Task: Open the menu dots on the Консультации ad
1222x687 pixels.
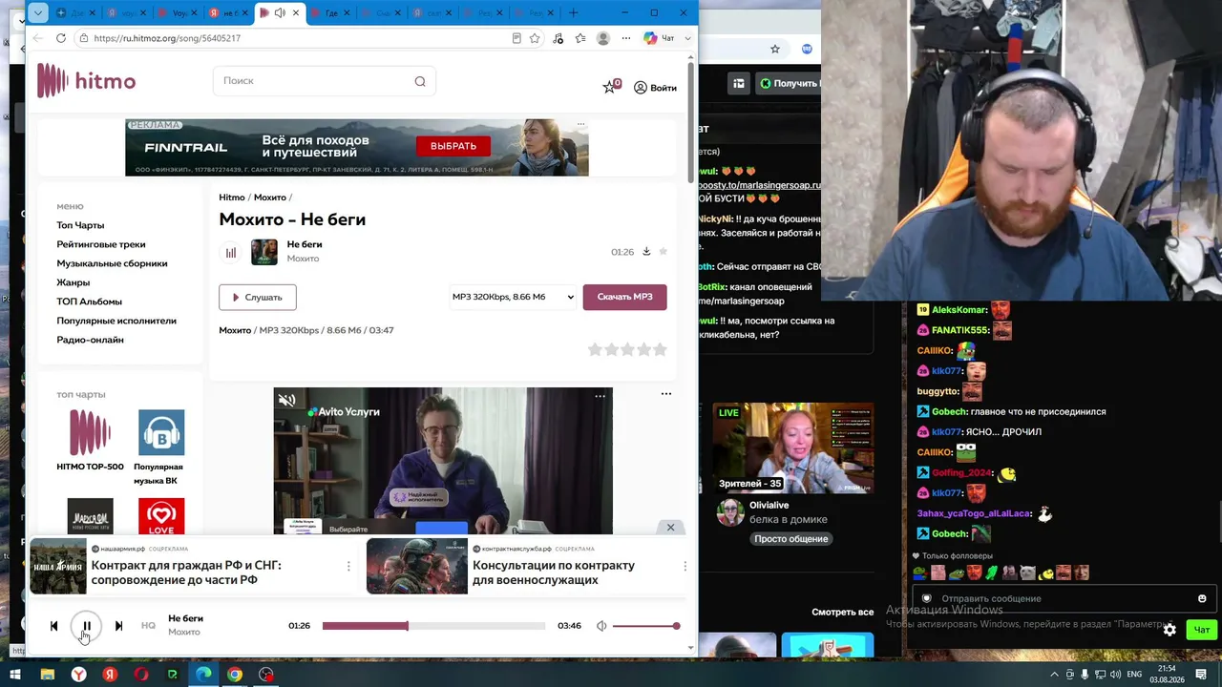Action: 685,566
